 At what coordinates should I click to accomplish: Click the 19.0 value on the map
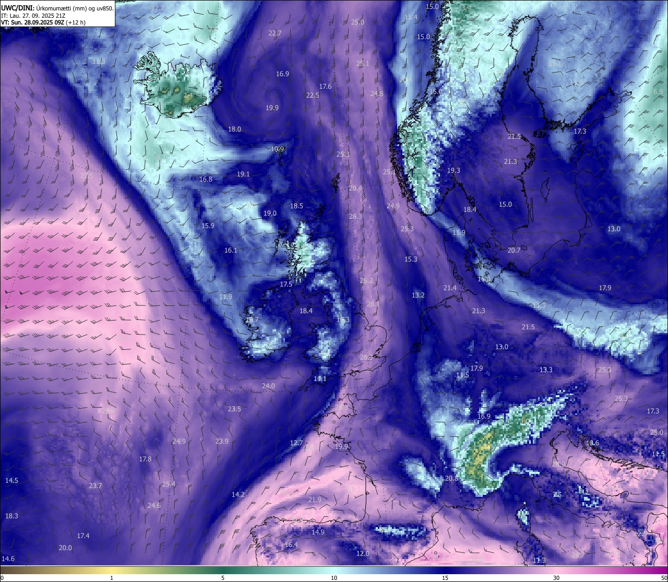[270, 213]
